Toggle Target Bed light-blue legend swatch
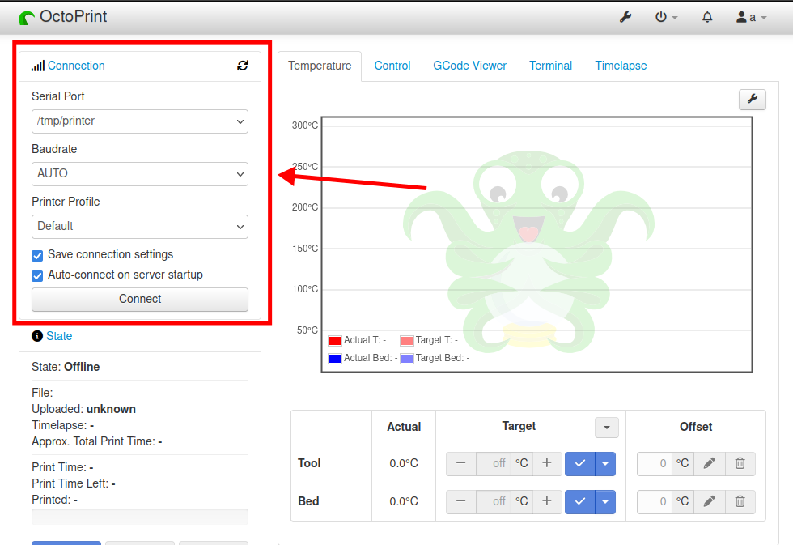 (406, 358)
